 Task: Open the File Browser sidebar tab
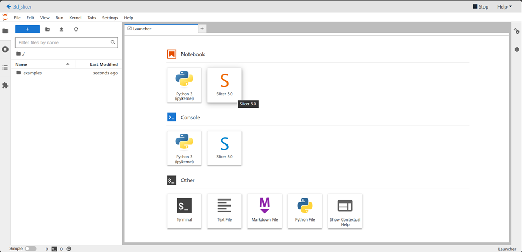point(5,31)
